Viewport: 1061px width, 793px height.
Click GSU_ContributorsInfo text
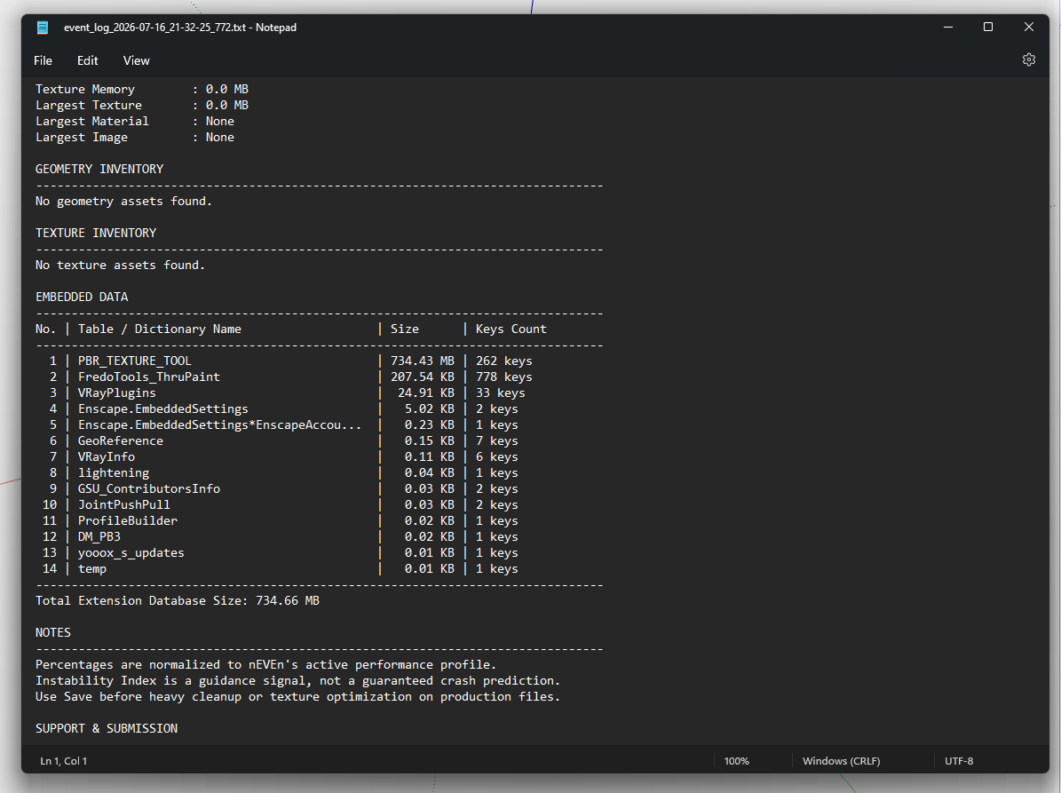149,488
